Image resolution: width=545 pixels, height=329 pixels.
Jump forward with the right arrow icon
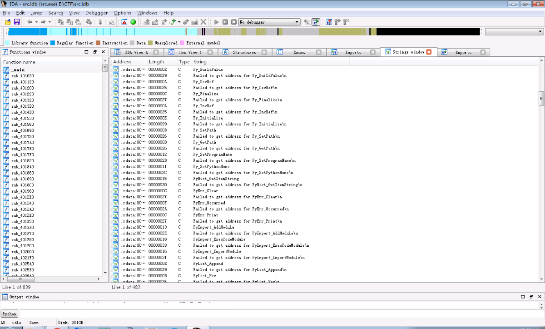click(43, 22)
